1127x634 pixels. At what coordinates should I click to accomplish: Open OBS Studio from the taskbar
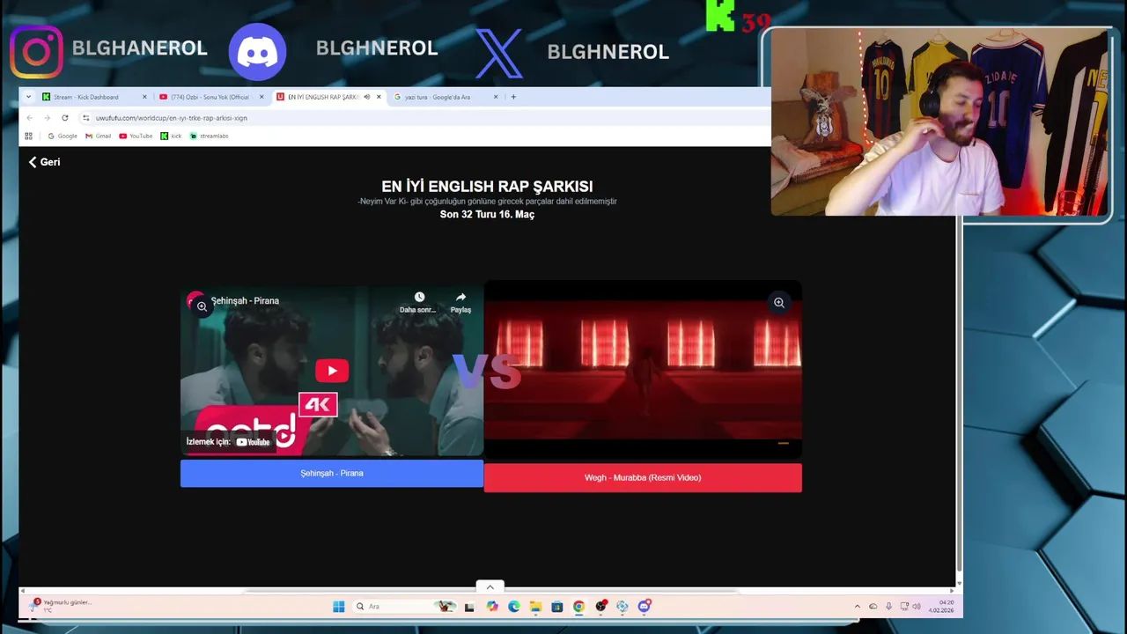click(x=600, y=607)
